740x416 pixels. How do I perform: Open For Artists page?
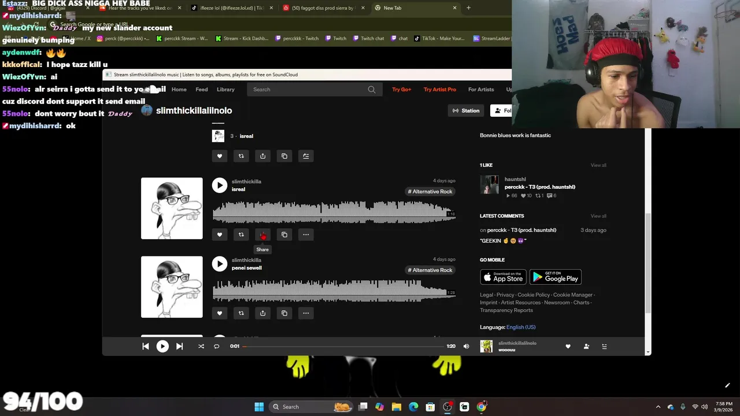tap(481, 90)
